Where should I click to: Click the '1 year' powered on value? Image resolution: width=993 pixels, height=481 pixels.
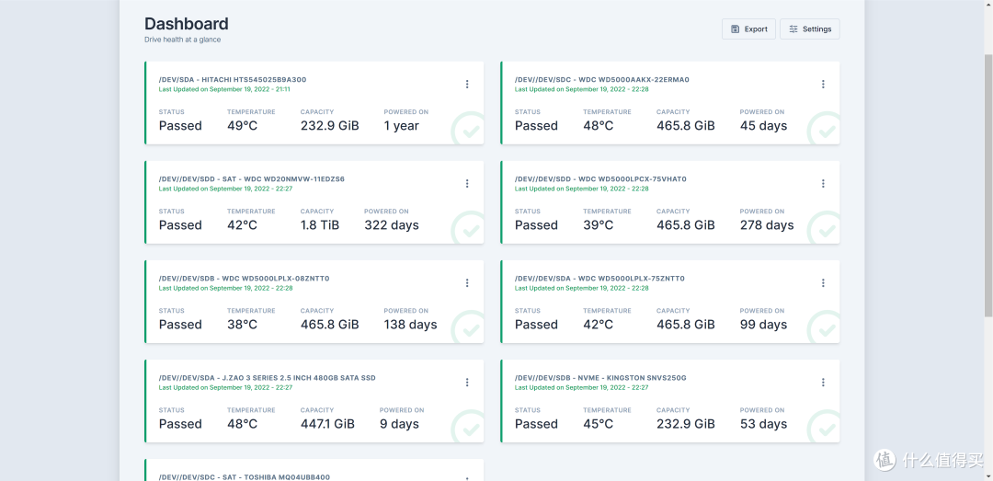[x=402, y=125]
